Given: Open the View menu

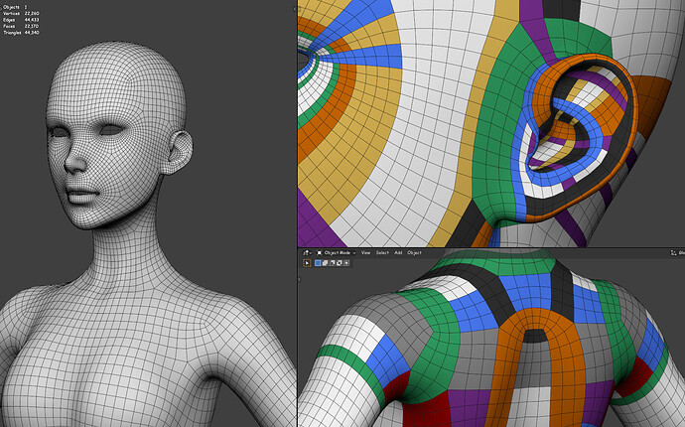Looking at the screenshot, I should 365,252.
